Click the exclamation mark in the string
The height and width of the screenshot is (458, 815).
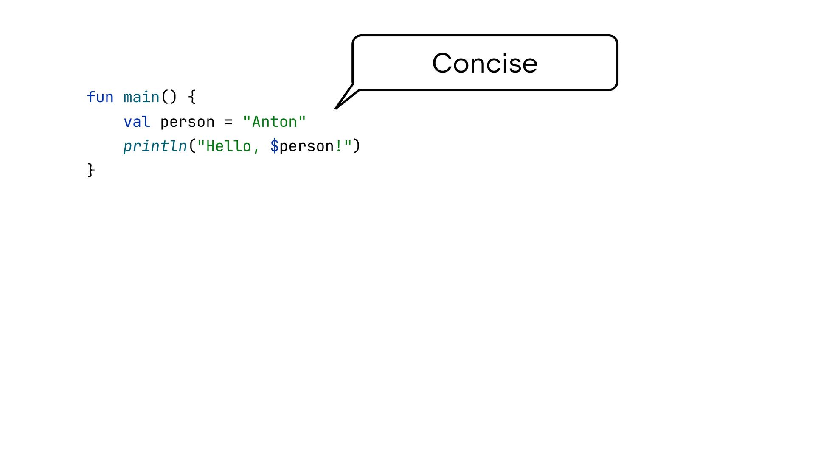339,146
